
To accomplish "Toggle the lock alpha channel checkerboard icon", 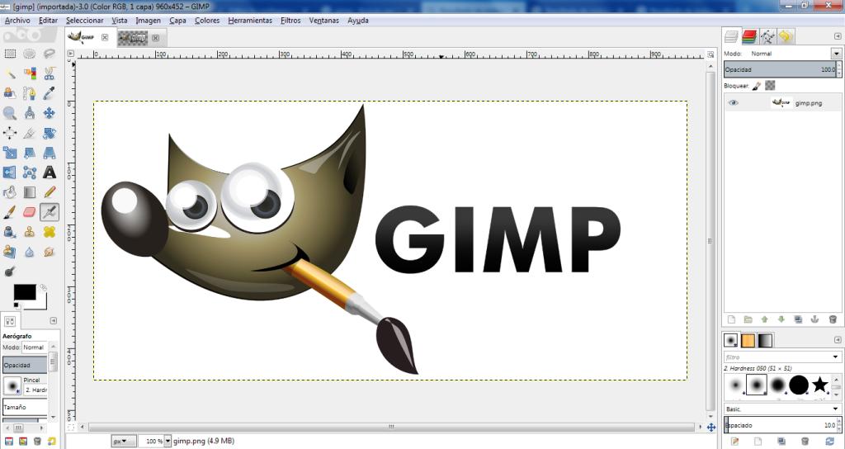I will pyautogui.click(x=770, y=85).
